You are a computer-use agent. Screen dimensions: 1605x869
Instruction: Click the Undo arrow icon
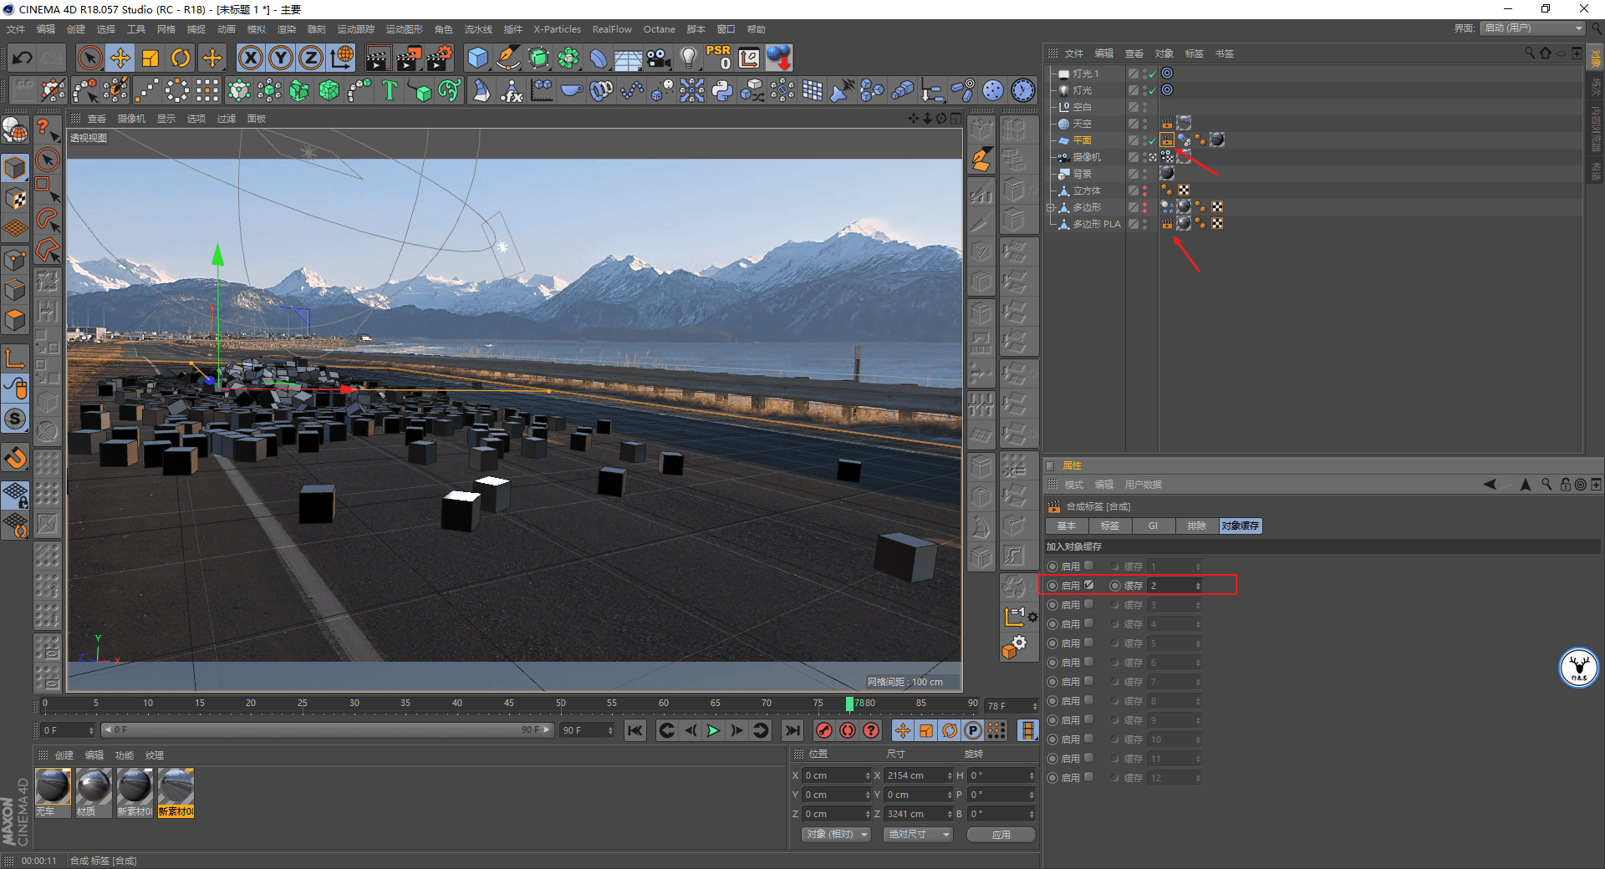[23, 58]
